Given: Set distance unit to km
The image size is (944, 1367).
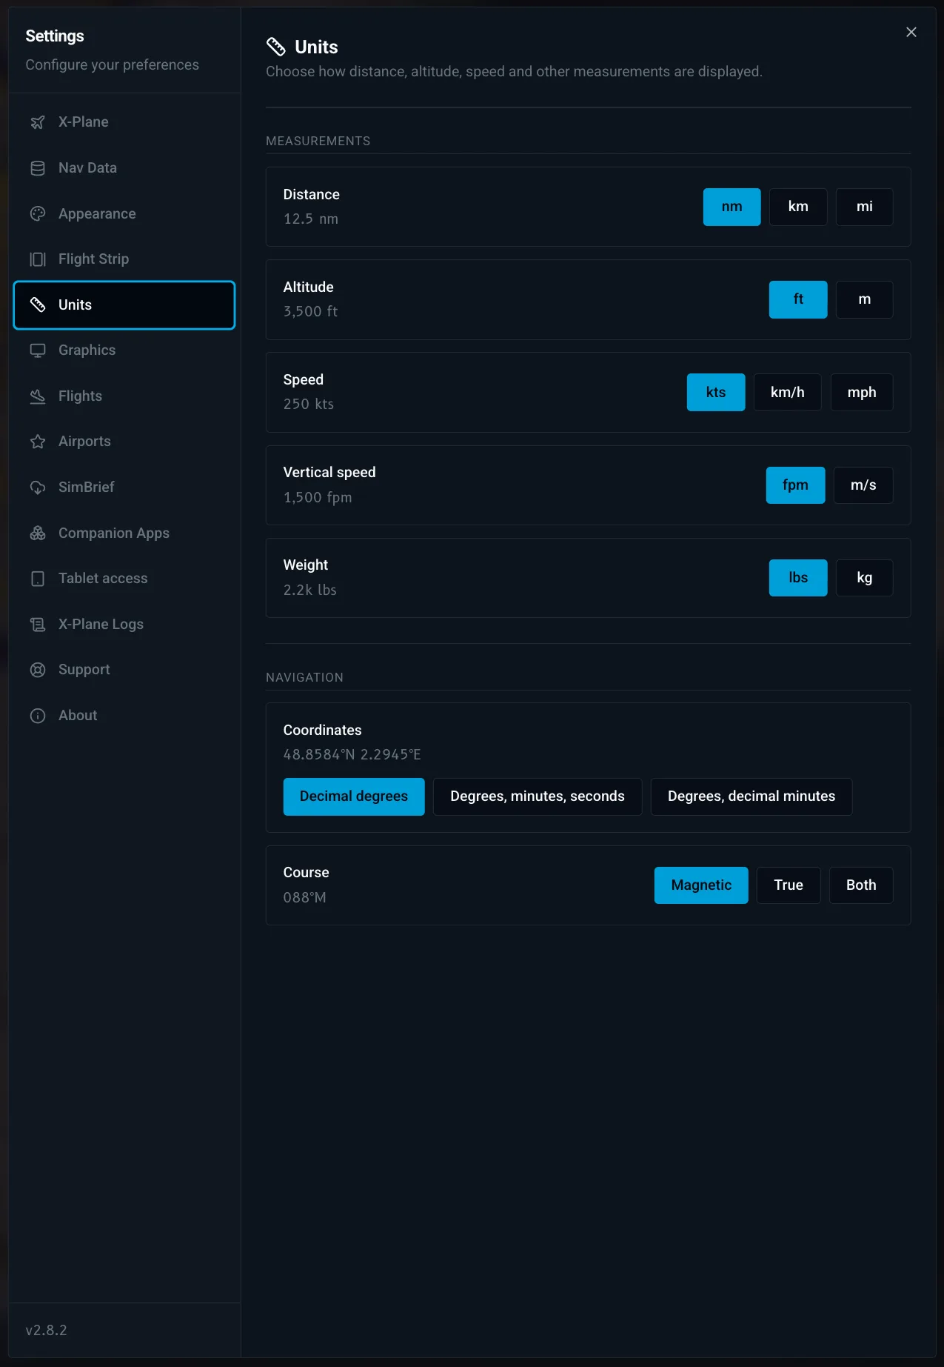Looking at the screenshot, I should pyautogui.click(x=798, y=207).
